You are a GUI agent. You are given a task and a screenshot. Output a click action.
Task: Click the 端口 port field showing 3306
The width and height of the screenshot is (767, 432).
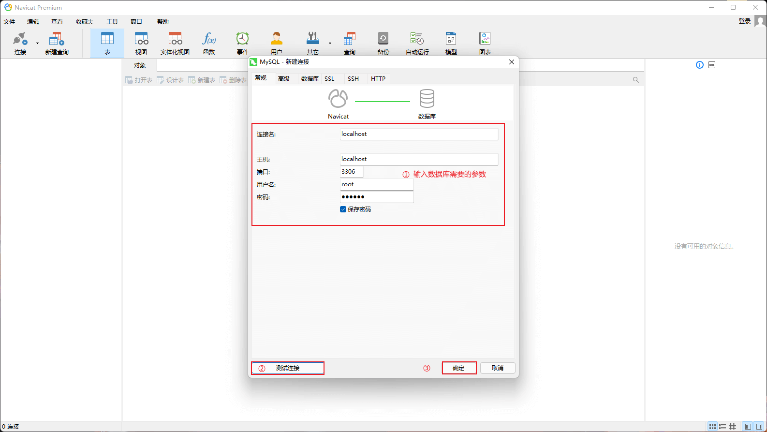[352, 172]
